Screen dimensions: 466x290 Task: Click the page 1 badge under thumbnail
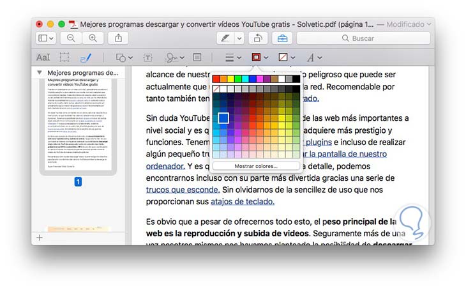point(78,181)
